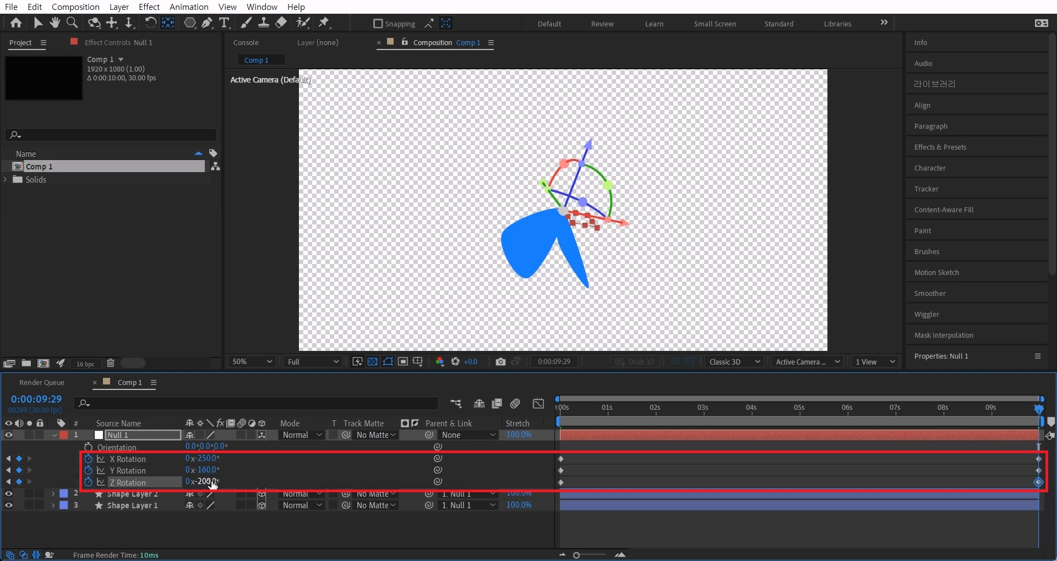Toggle Y Rotation stopwatch
The width and height of the screenshot is (1057, 561).
click(88, 470)
